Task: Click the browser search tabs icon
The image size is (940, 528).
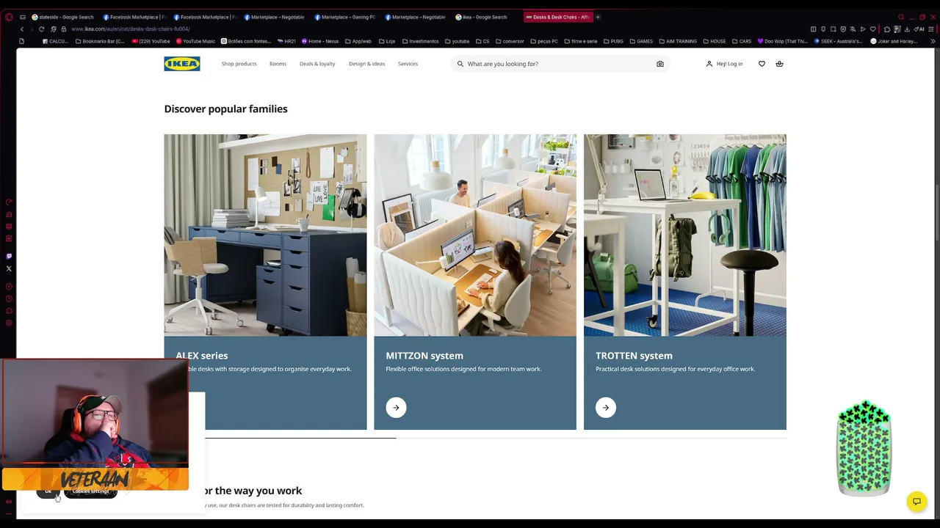Action: (x=901, y=17)
